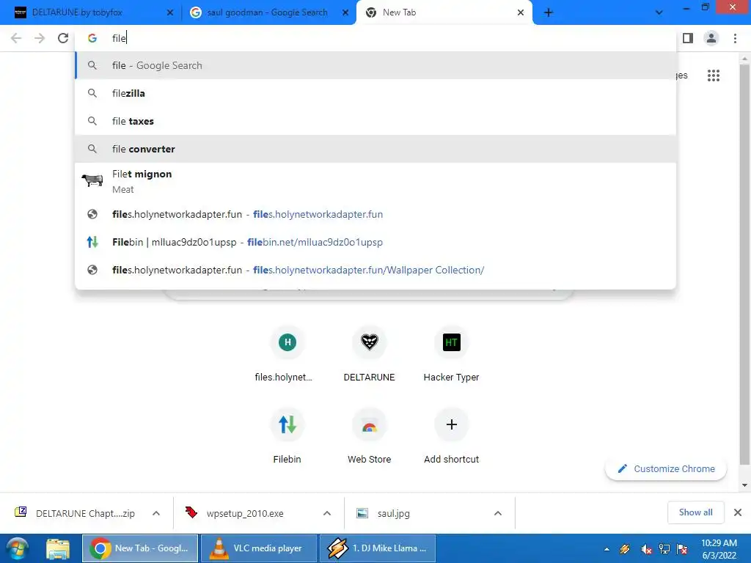
Task: Click the muted volume tray icon
Action: (x=646, y=549)
